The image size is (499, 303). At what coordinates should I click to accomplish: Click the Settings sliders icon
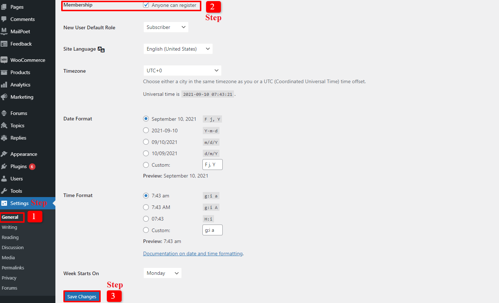[4, 203]
